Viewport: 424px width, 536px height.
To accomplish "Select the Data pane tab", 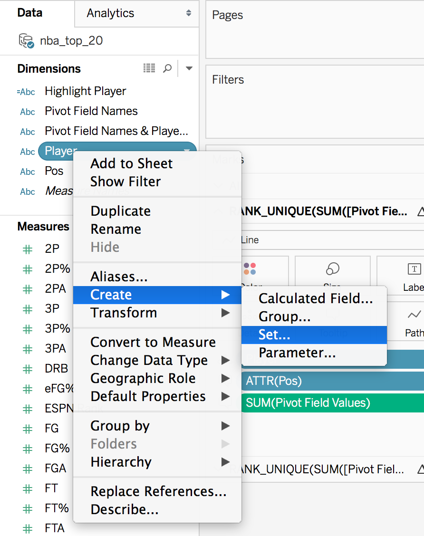I will [x=29, y=13].
